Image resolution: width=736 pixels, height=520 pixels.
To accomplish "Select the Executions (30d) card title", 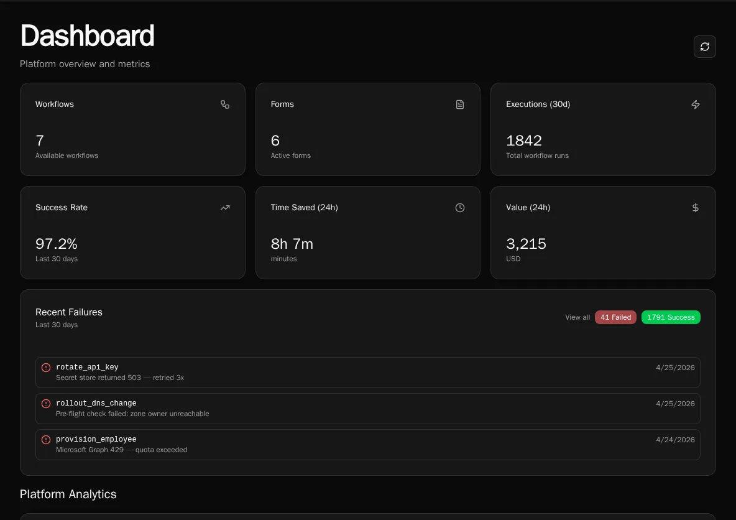I will pyautogui.click(x=538, y=104).
